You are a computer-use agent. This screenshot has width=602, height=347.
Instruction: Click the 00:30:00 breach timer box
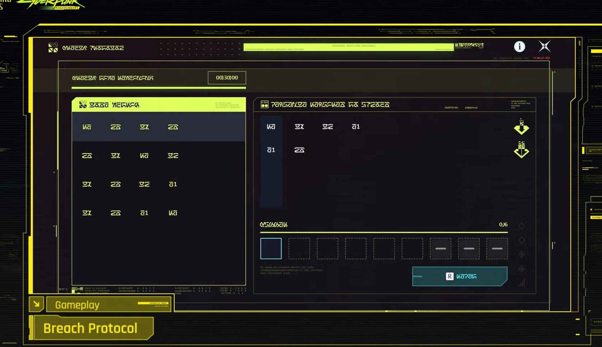coord(227,78)
